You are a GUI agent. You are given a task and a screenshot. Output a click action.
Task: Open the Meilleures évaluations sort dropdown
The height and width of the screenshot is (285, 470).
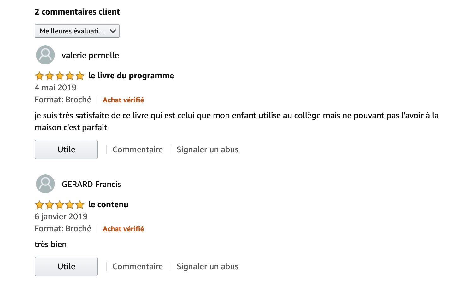coord(77,31)
